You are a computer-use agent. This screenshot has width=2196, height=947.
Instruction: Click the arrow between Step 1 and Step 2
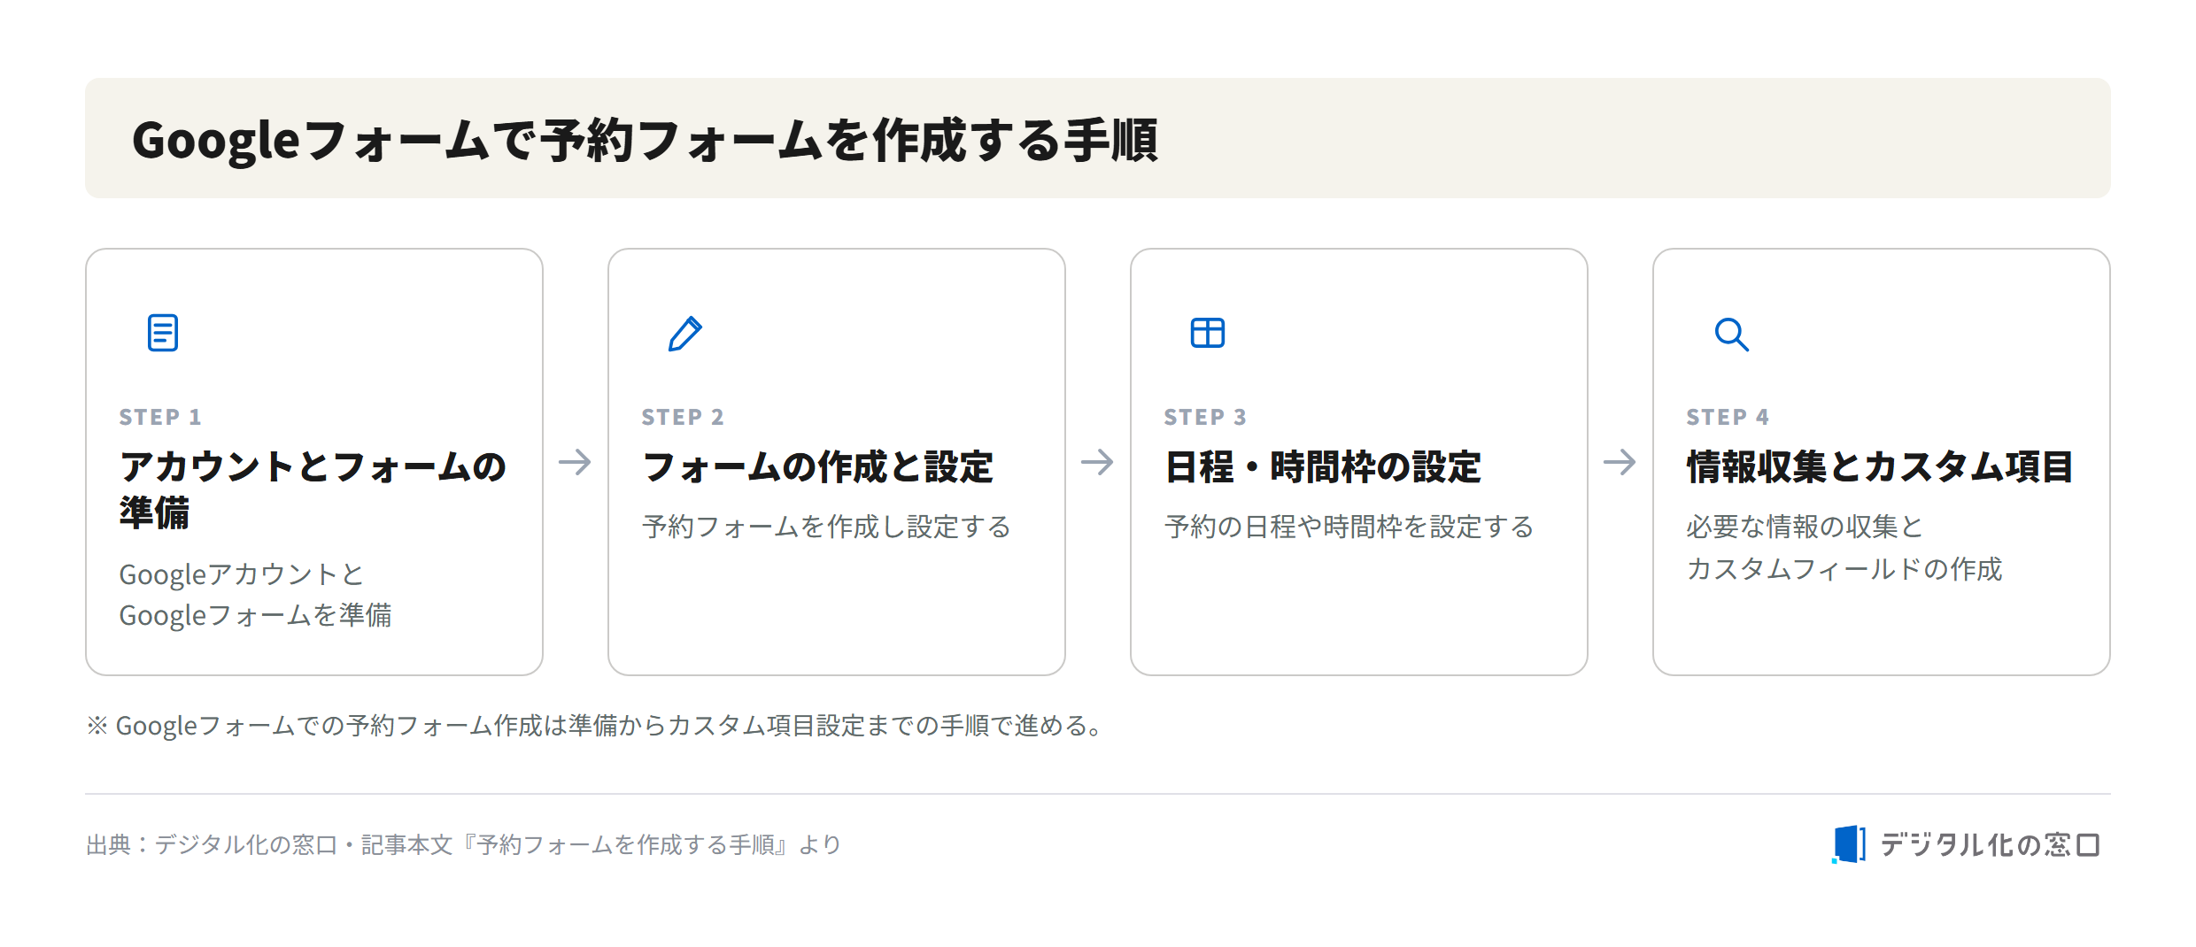click(576, 462)
